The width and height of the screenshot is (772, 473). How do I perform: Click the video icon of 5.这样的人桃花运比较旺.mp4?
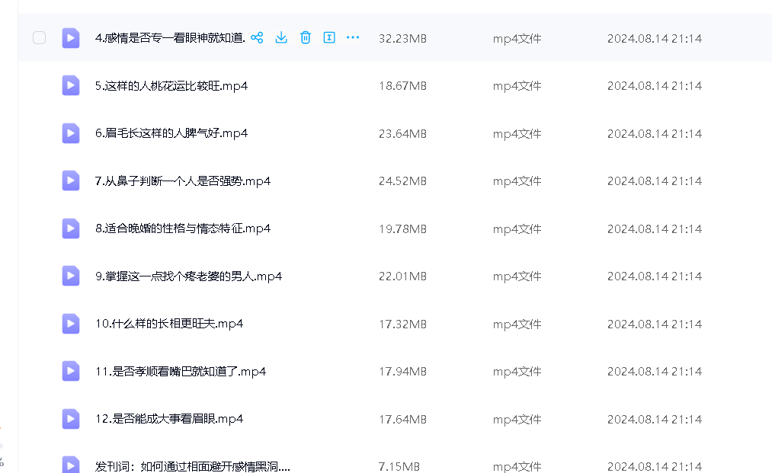click(71, 85)
